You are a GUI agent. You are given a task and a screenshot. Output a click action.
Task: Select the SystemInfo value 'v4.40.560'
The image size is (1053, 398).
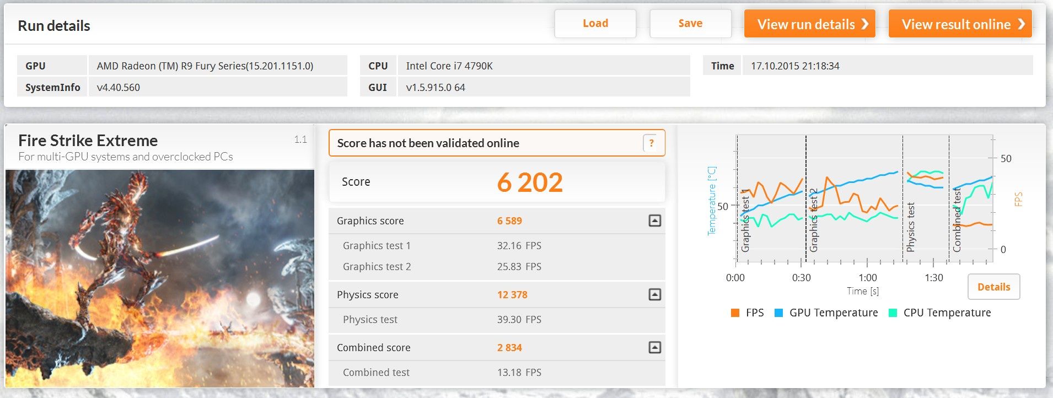click(x=118, y=88)
